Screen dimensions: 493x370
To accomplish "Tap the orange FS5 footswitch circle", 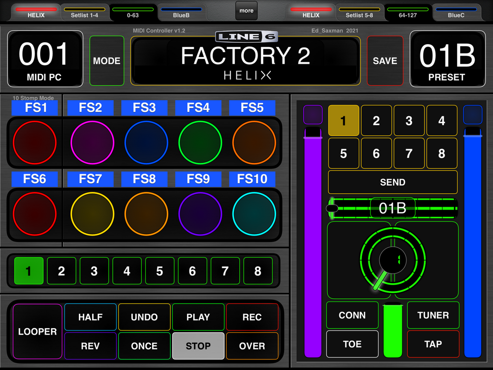I will [x=254, y=142].
